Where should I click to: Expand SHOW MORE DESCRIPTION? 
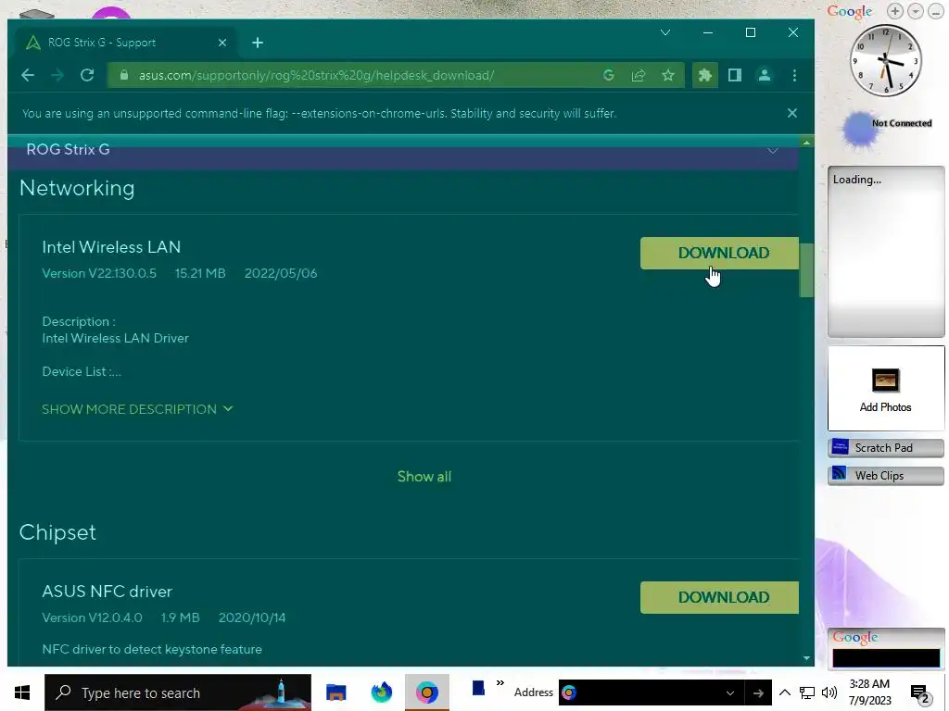[137, 409]
